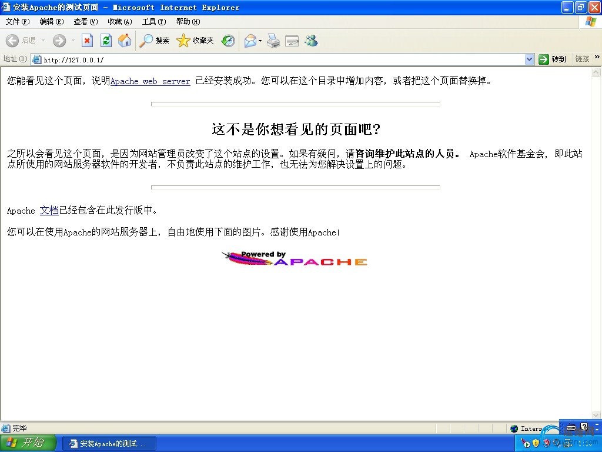Open the Search (搜索) magnifier button

coord(155,41)
